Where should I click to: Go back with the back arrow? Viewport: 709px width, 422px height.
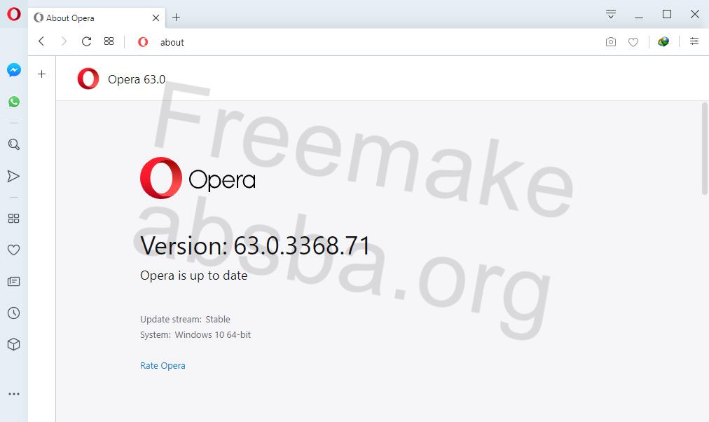41,41
